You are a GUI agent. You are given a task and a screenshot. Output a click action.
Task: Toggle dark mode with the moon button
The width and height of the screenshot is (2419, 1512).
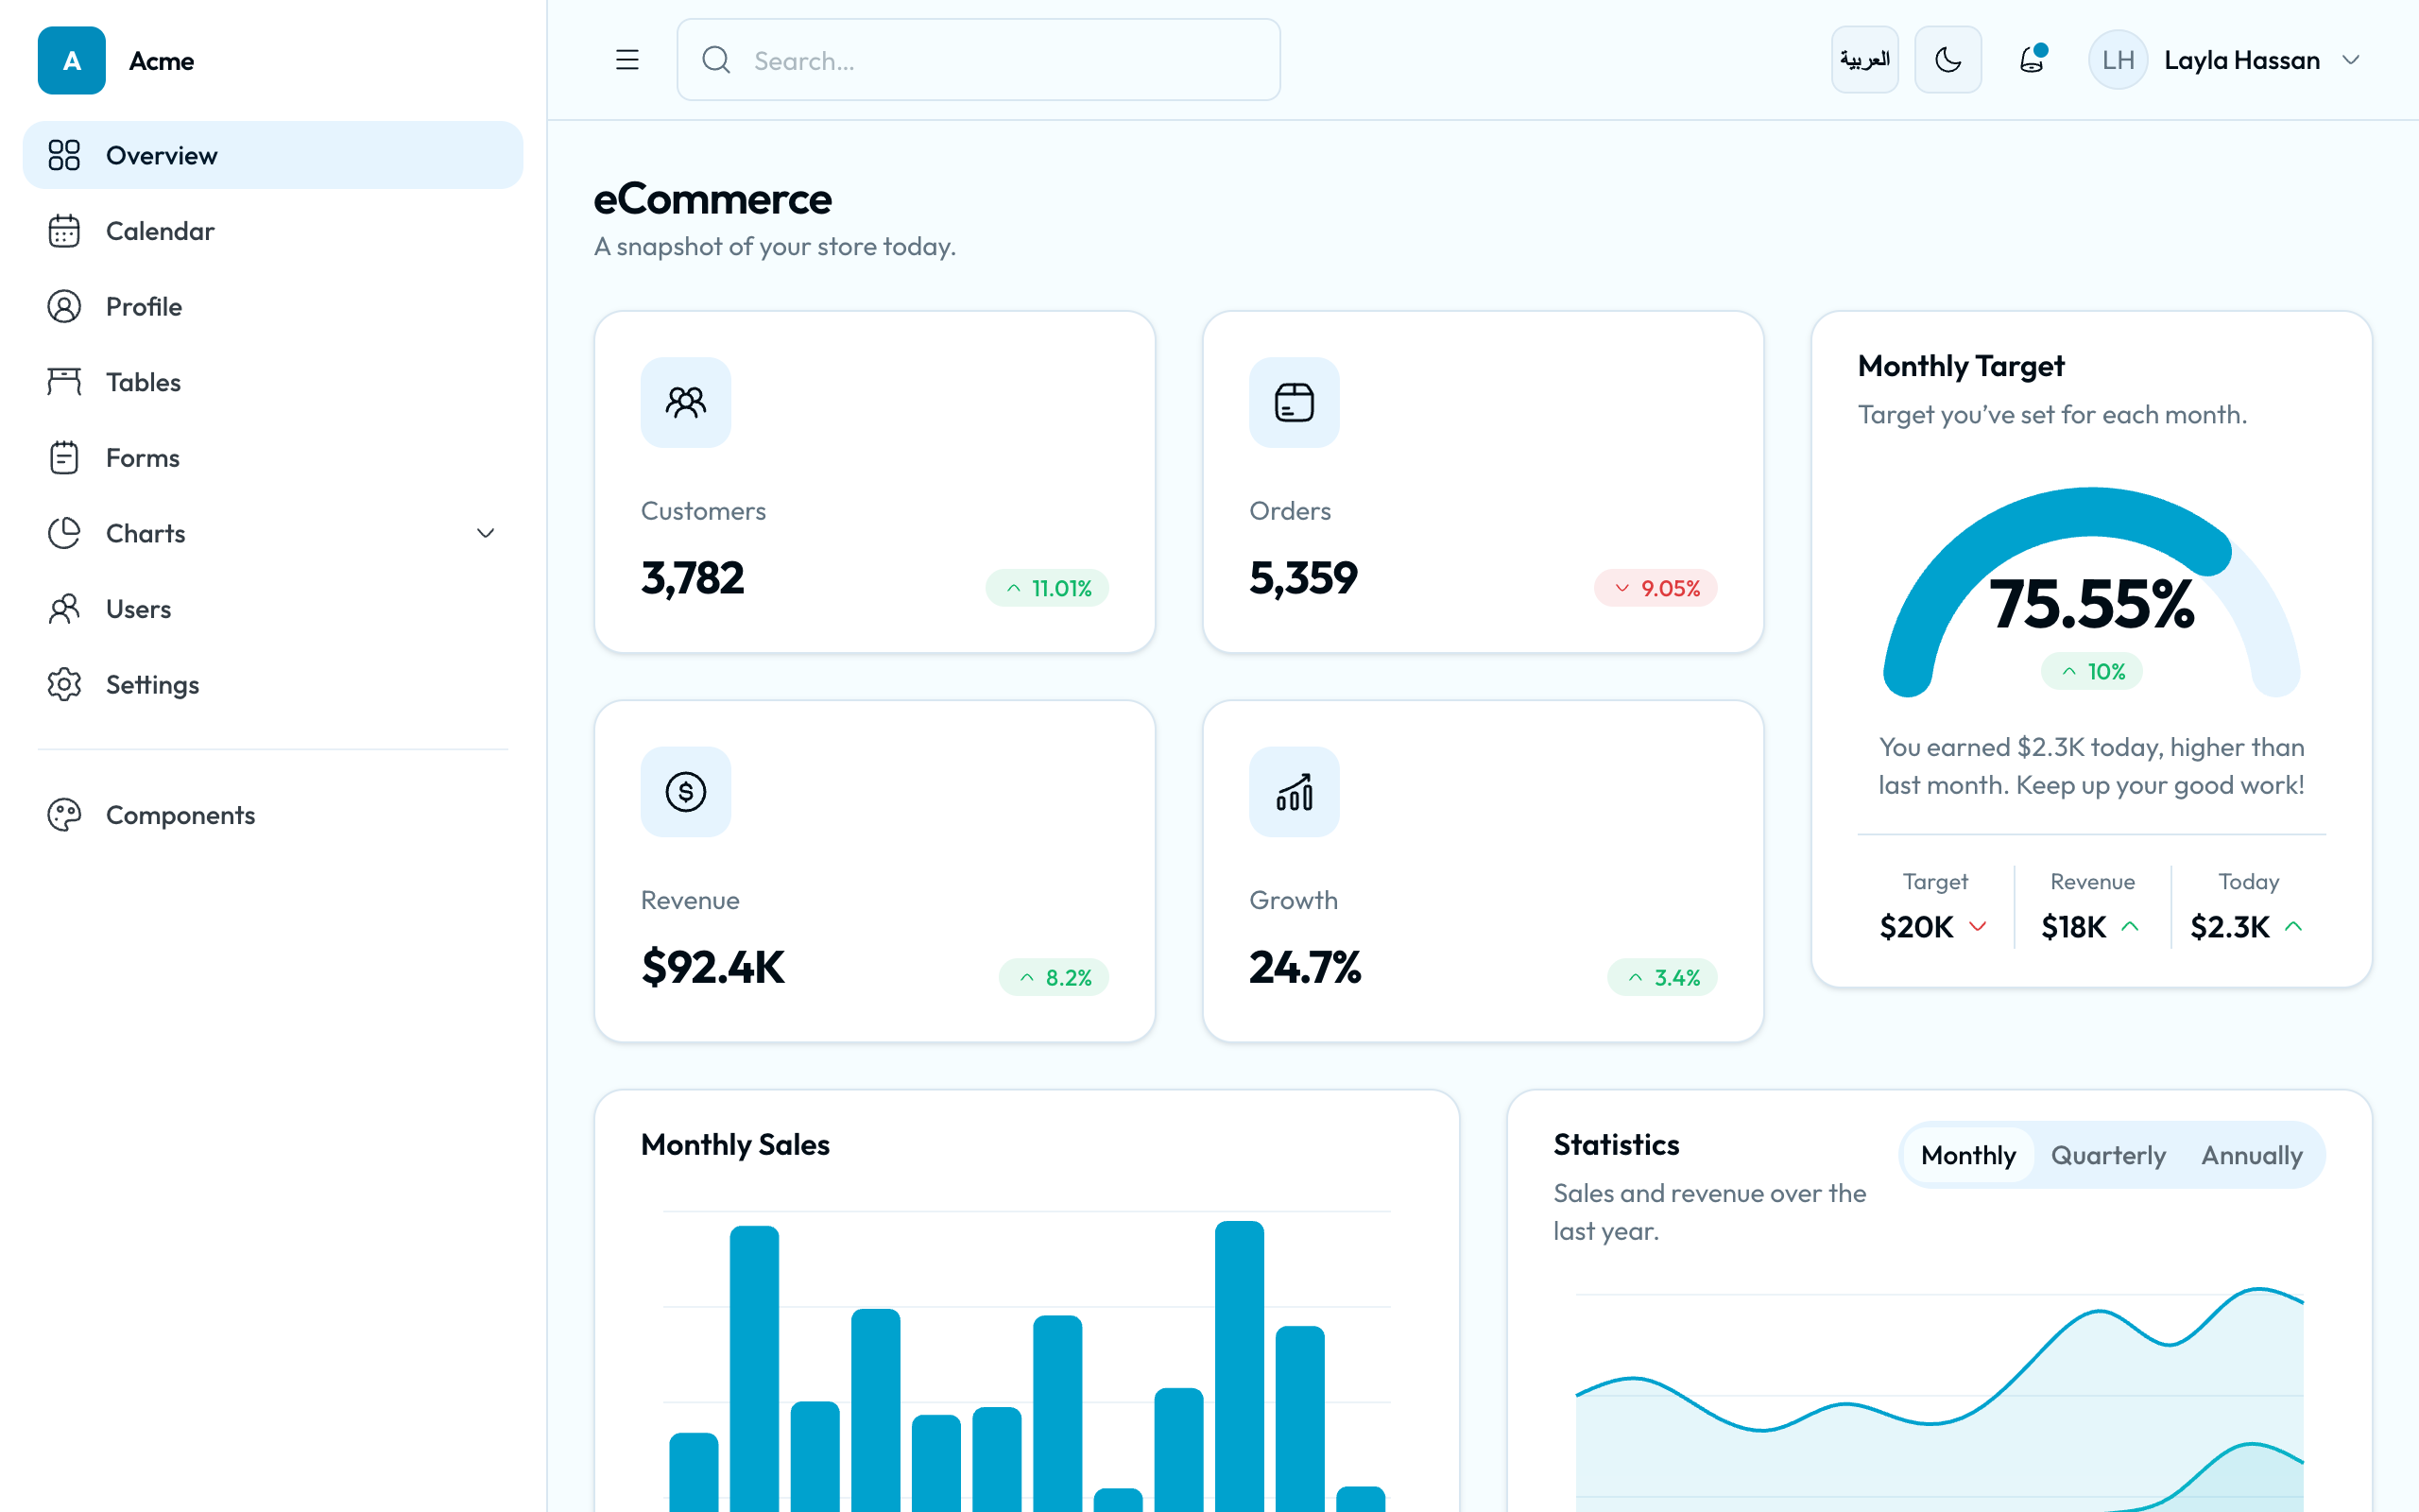coord(1948,60)
